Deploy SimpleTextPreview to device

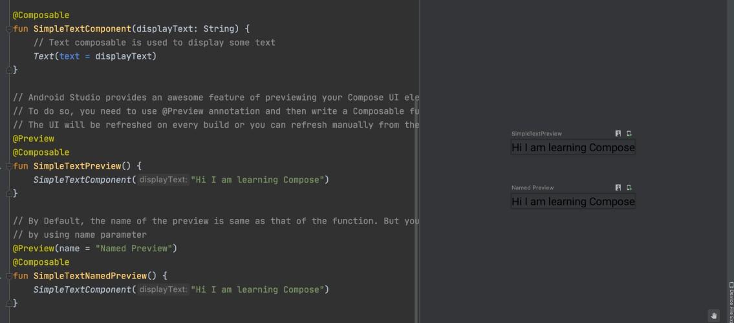[629, 134]
